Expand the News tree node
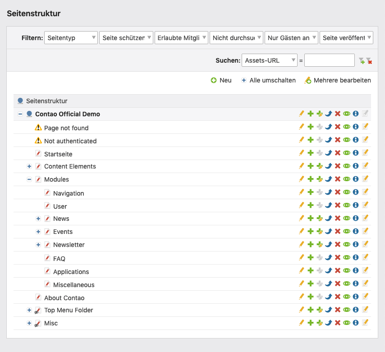 (38, 219)
